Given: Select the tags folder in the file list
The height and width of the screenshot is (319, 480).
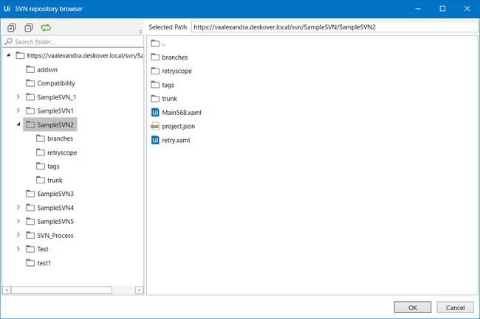Looking at the screenshot, I should click(x=162, y=85).
